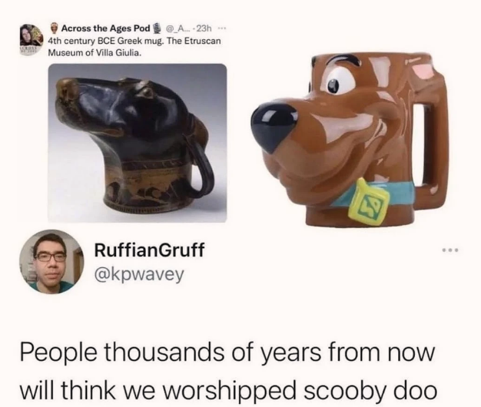Open the RuffianGruff display name
The width and height of the screenshot is (481, 407).
(x=149, y=250)
